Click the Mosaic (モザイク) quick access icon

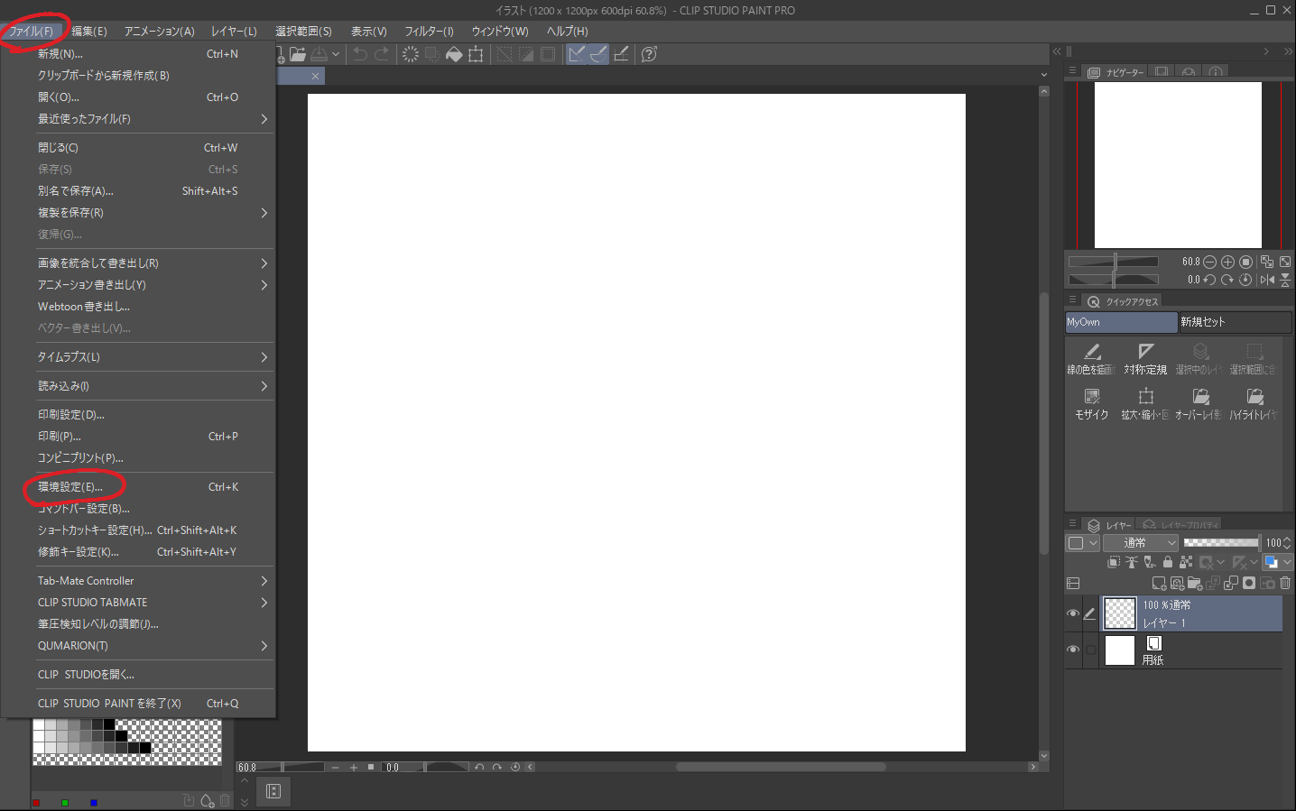pos(1091,402)
